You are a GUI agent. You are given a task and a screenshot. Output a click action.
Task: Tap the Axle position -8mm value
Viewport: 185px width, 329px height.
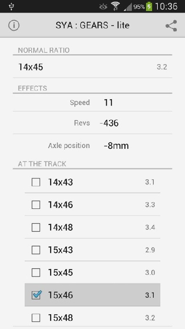[116, 146]
